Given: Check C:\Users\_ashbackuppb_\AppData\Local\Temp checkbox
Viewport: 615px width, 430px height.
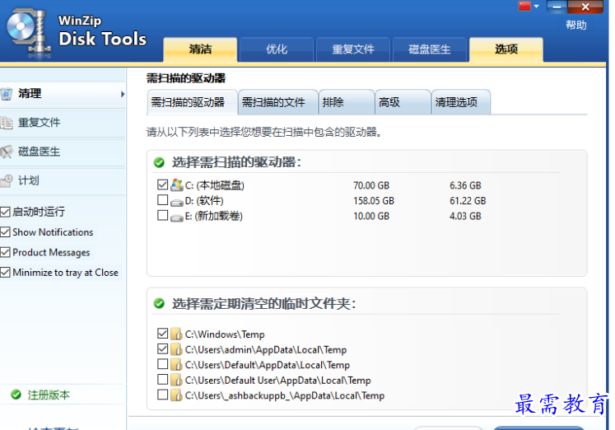Looking at the screenshot, I should tap(162, 395).
